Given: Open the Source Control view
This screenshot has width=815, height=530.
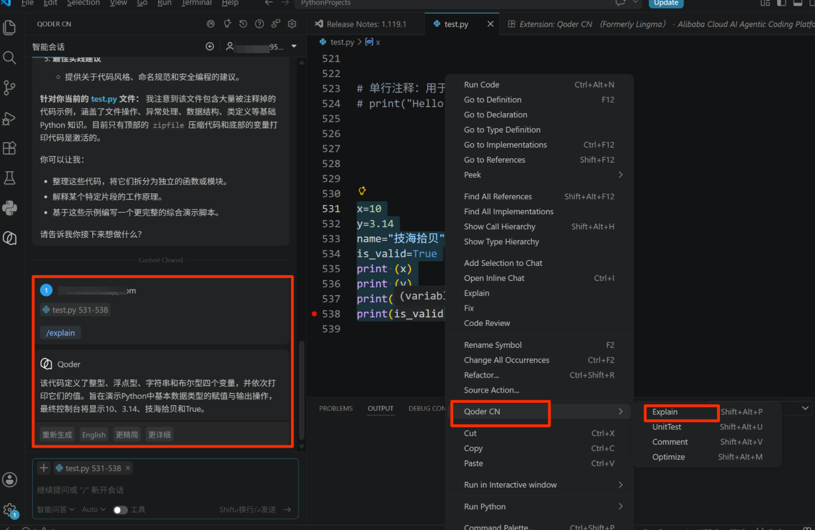Looking at the screenshot, I should (x=10, y=88).
